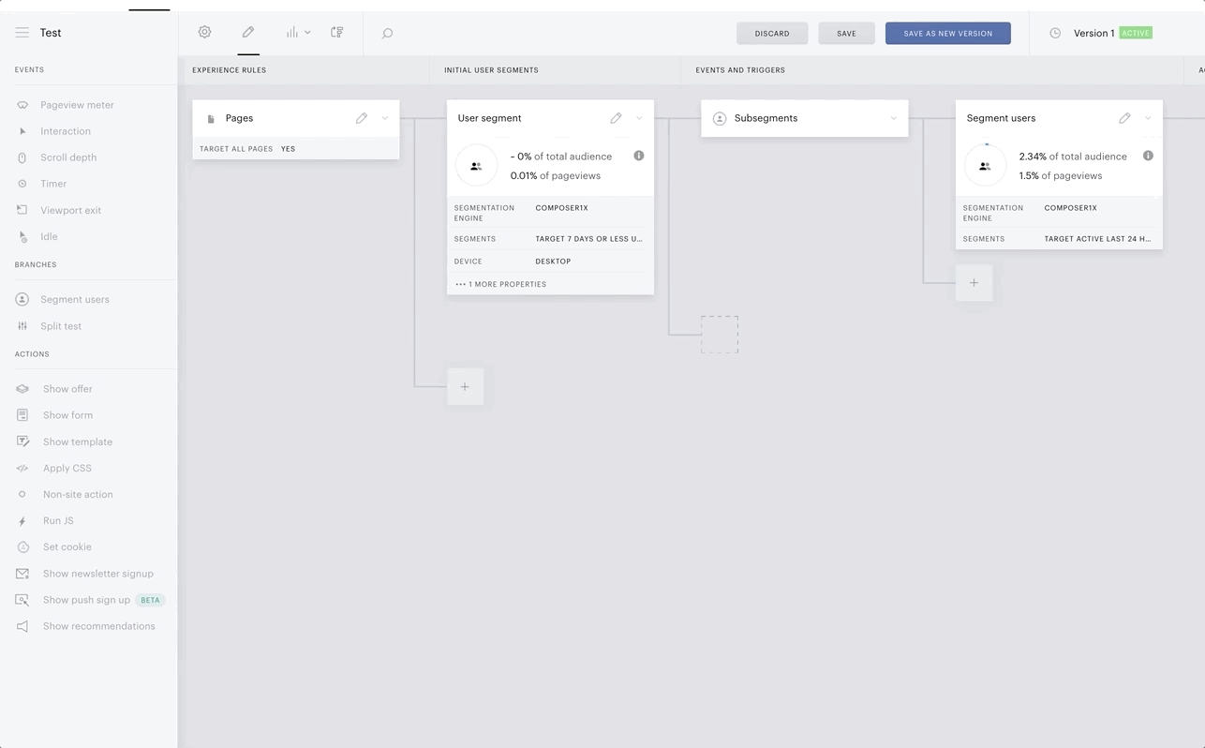1205x748 pixels.
Task: Expand the reports chart dropdown arrow
Action: [307, 33]
